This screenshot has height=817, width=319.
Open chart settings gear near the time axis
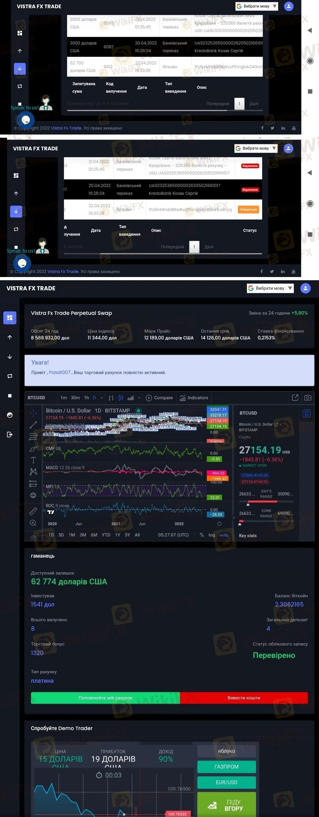[219, 524]
